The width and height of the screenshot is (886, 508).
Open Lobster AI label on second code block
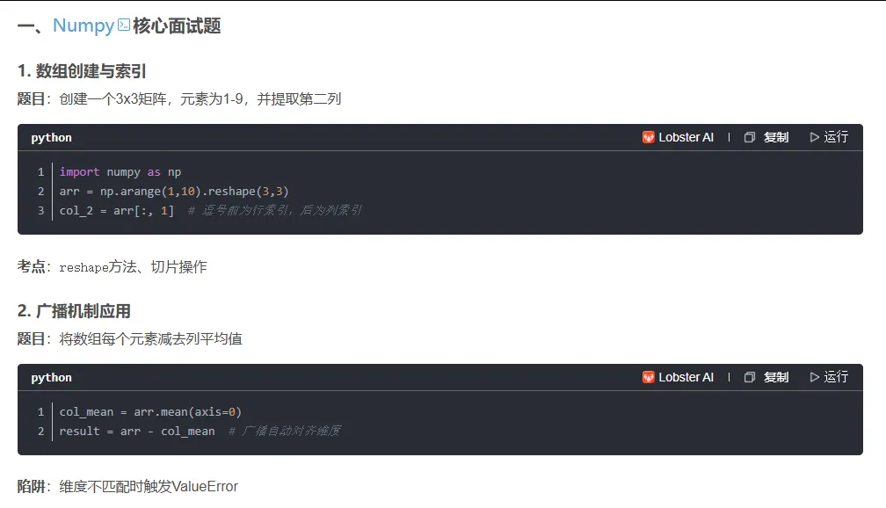tap(686, 377)
